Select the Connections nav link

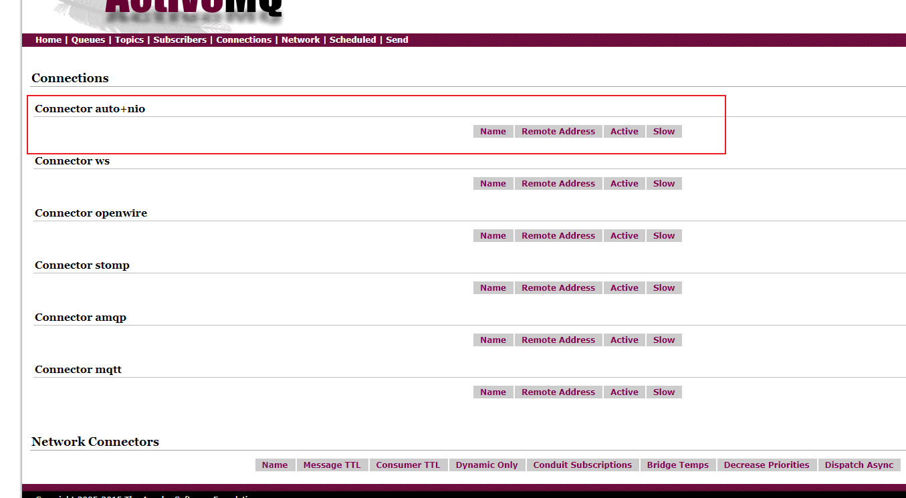coord(244,40)
